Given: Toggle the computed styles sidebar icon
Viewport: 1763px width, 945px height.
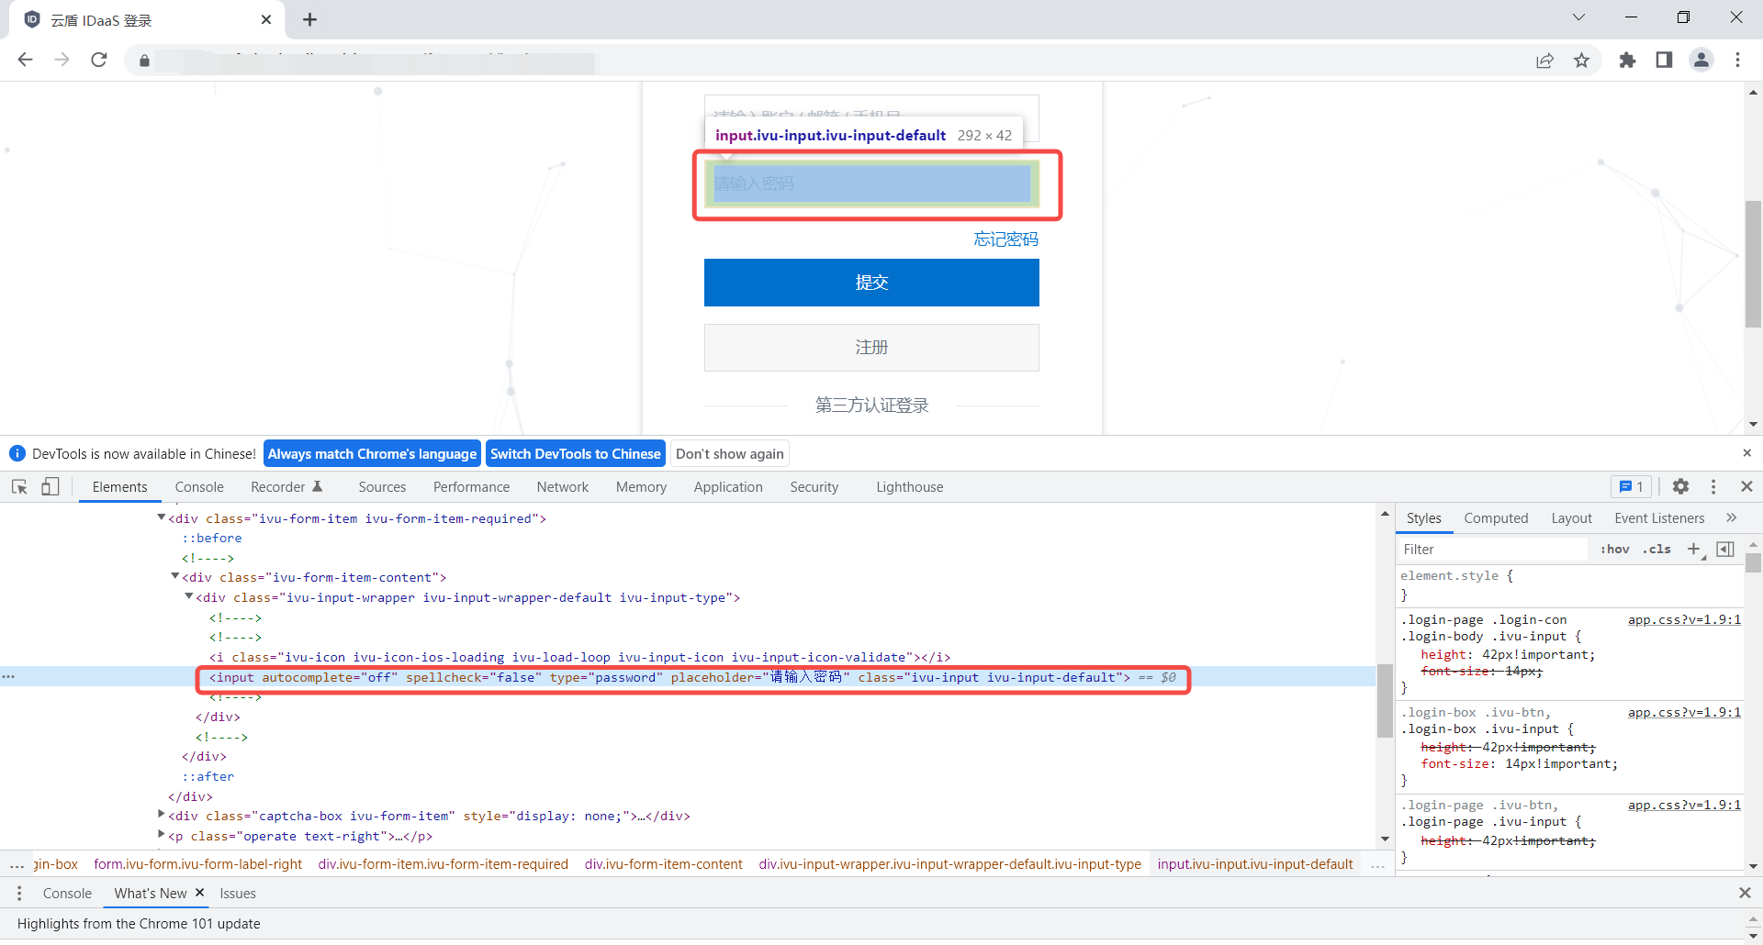Looking at the screenshot, I should tap(1725, 549).
